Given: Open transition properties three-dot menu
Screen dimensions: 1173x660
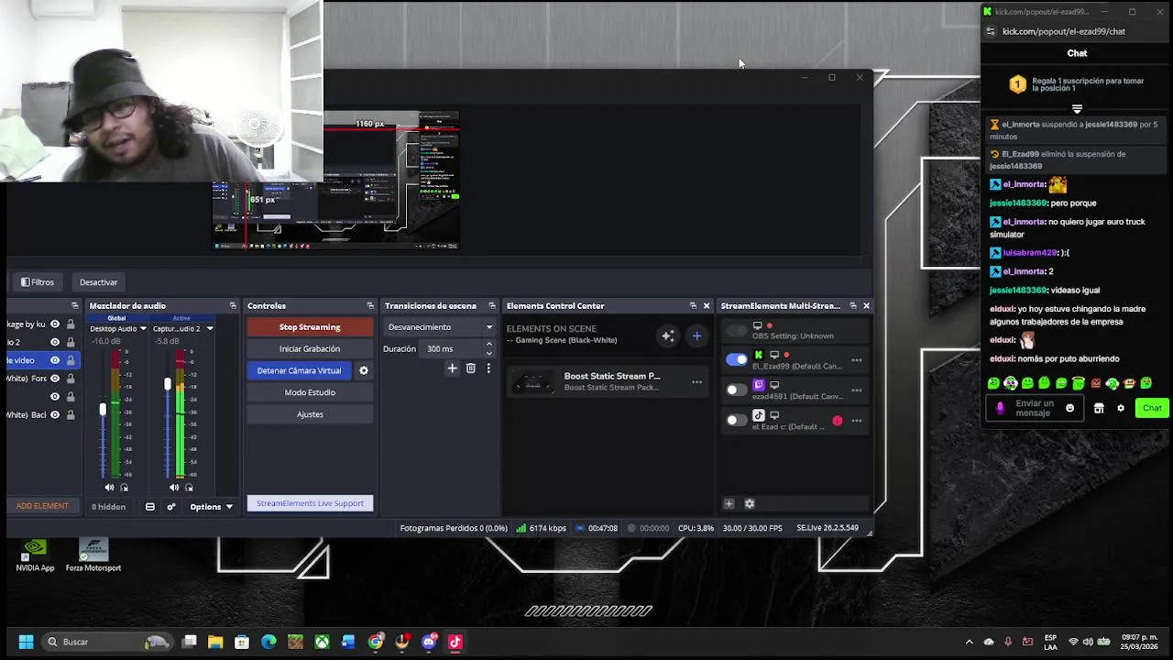Looking at the screenshot, I should coord(488,368).
